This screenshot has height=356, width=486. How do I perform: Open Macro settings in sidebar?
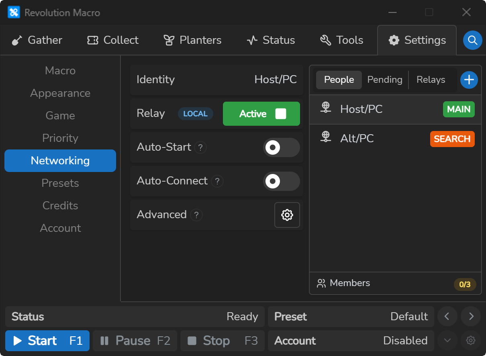pyautogui.click(x=60, y=71)
